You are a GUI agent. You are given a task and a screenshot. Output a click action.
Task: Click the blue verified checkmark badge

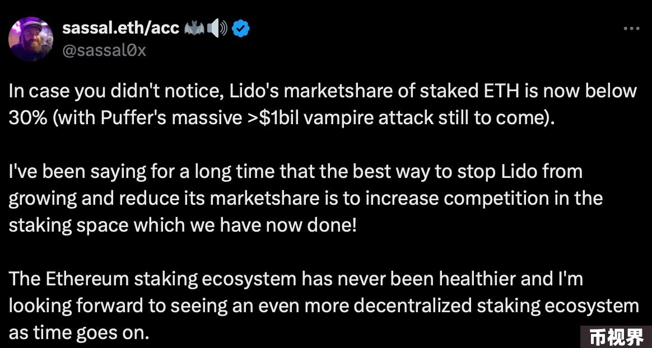tap(241, 29)
